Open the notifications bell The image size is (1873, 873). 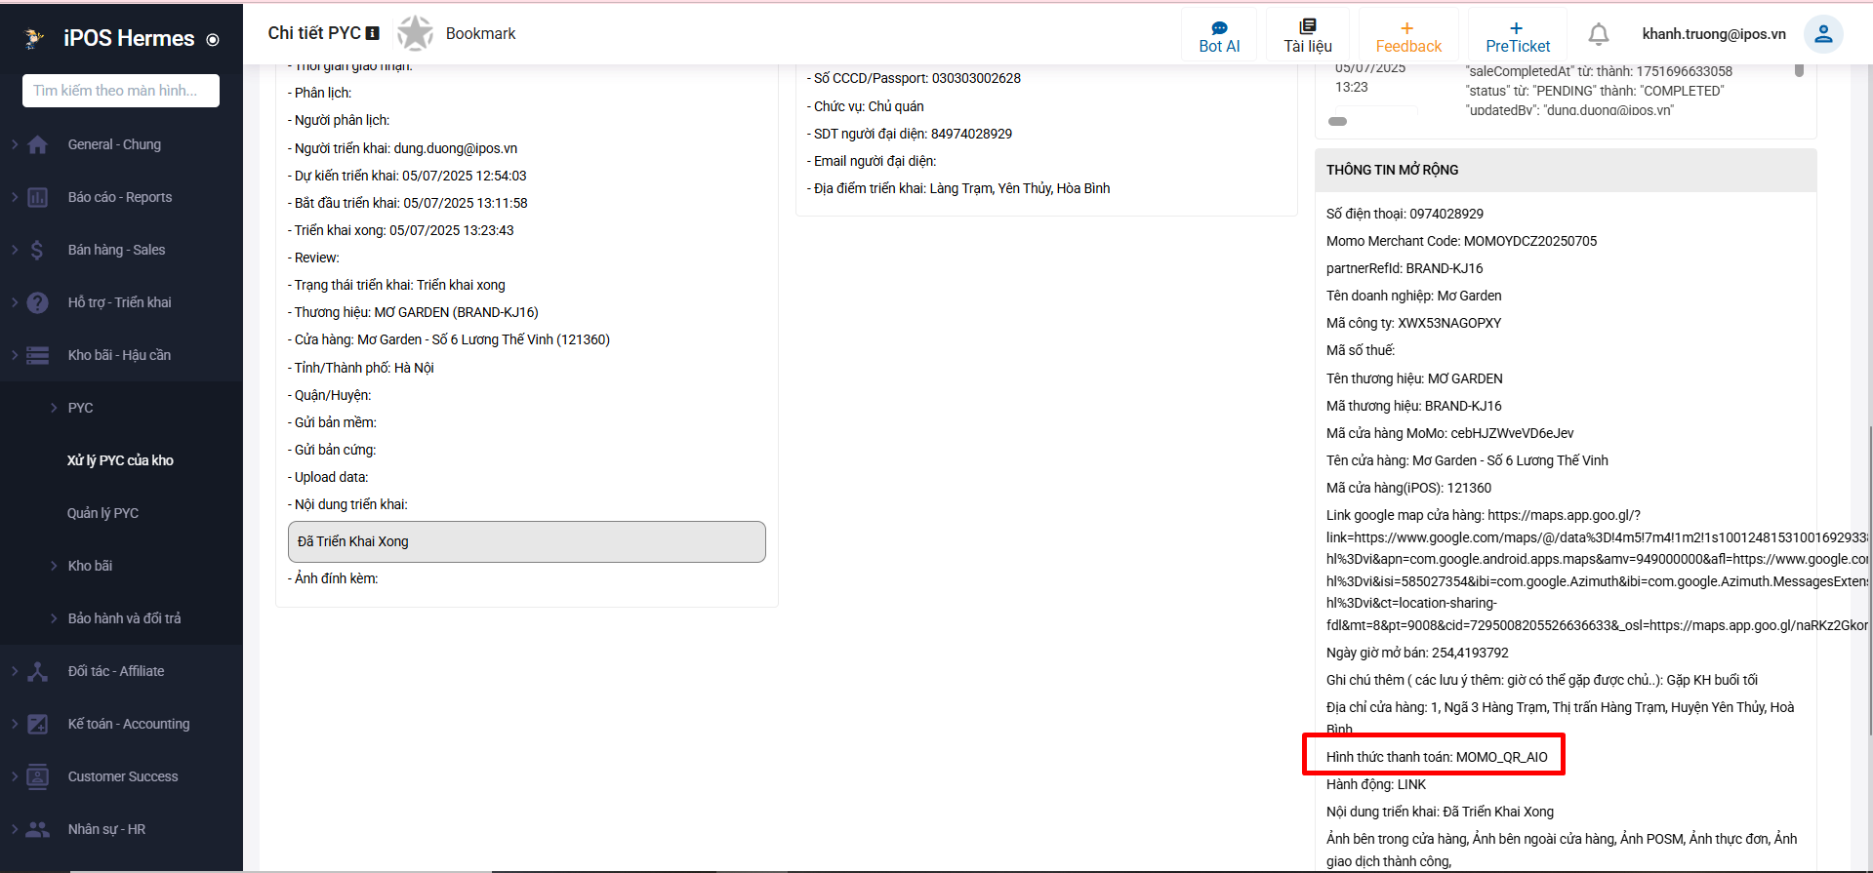(1599, 34)
